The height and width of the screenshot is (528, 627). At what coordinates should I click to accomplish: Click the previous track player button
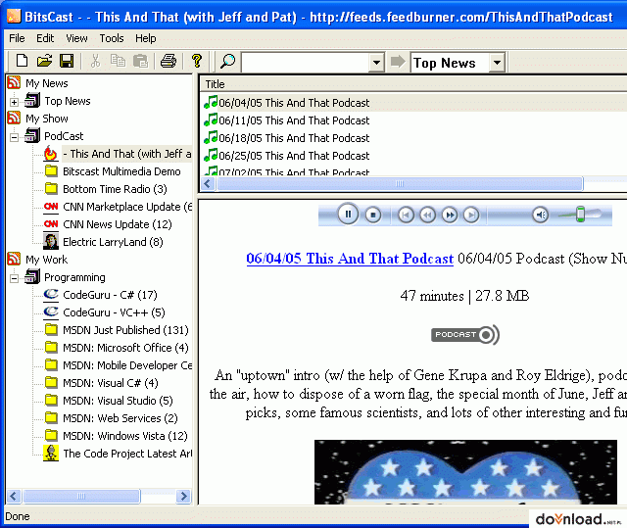point(406,216)
